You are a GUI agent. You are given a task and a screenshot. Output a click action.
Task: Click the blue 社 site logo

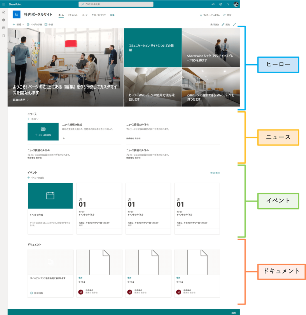tap(17, 14)
